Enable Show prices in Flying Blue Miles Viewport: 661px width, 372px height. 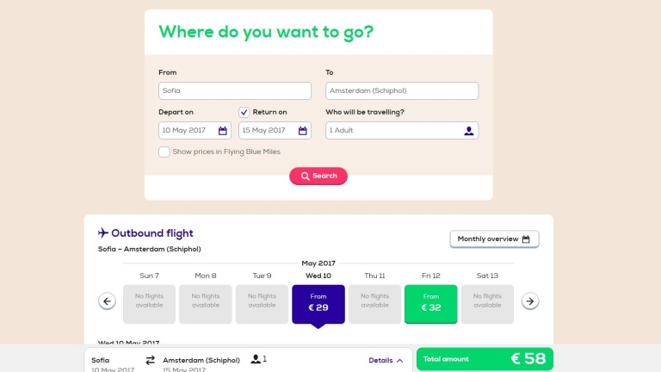pos(164,152)
